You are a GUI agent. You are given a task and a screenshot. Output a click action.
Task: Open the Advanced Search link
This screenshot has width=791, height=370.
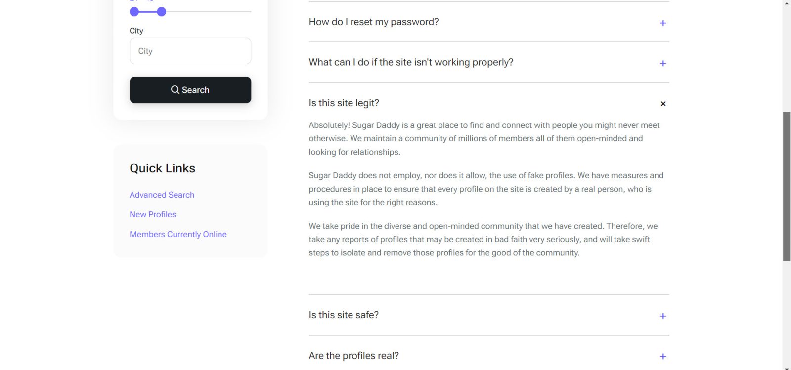click(x=162, y=195)
